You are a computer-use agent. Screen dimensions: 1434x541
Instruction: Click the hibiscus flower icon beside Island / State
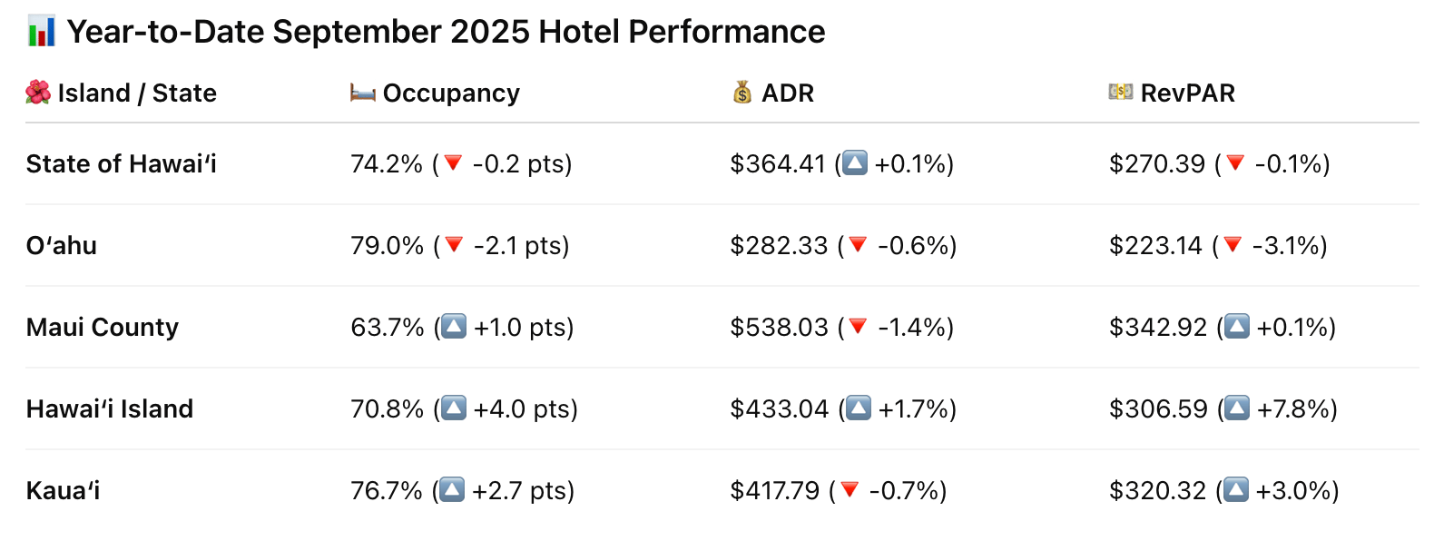[38, 93]
